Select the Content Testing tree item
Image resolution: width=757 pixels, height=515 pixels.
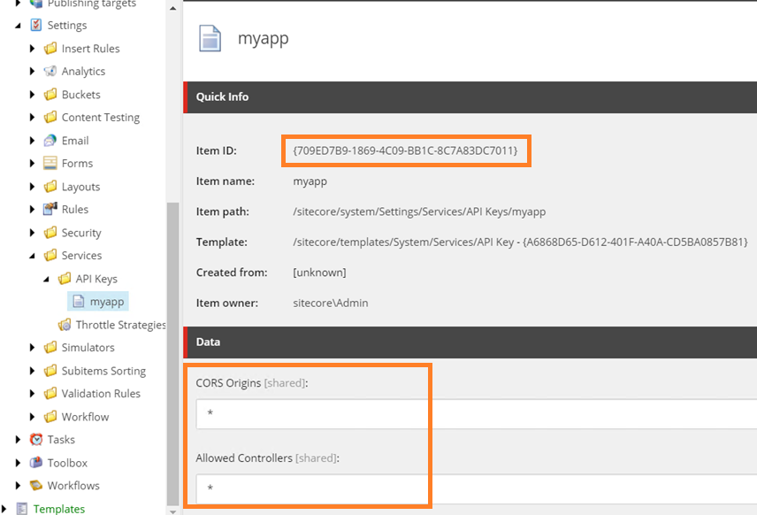click(x=100, y=118)
